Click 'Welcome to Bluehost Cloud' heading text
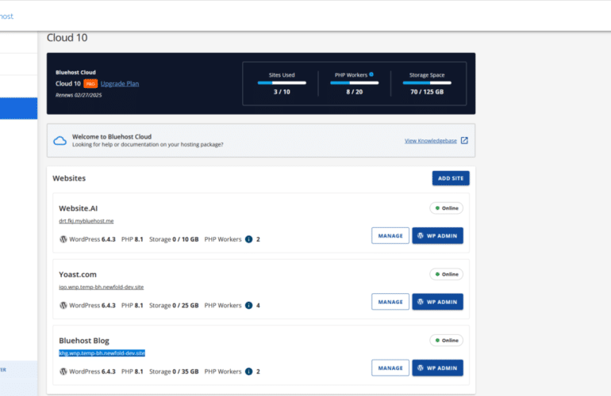The image size is (611, 396). (x=112, y=137)
